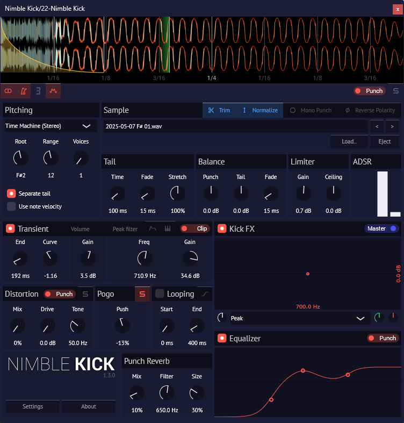Click the Balance Punch knob
This screenshot has width=404, height=423.
(211, 193)
